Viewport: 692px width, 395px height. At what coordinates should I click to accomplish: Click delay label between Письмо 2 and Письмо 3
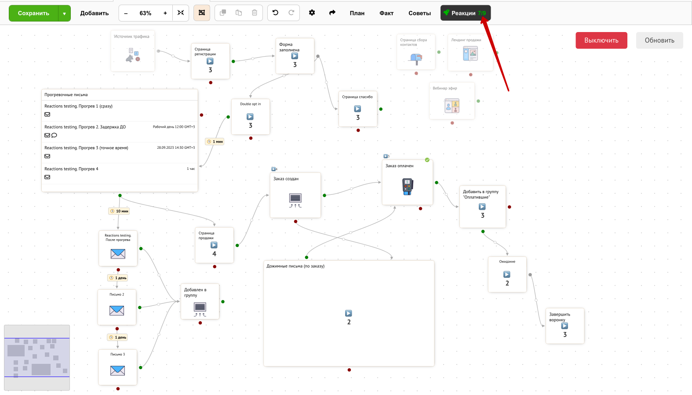tap(117, 337)
